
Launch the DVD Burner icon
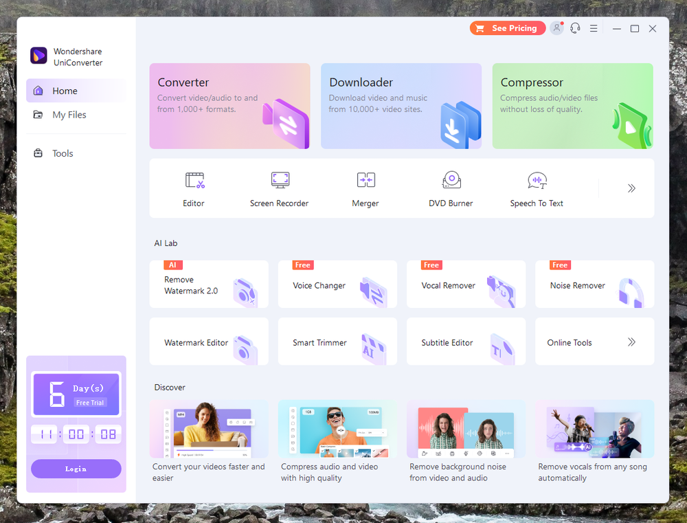click(451, 180)
